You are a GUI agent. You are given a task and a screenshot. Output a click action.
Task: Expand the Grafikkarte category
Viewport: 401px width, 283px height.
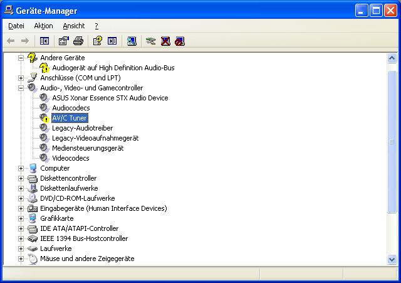(21, 218)
